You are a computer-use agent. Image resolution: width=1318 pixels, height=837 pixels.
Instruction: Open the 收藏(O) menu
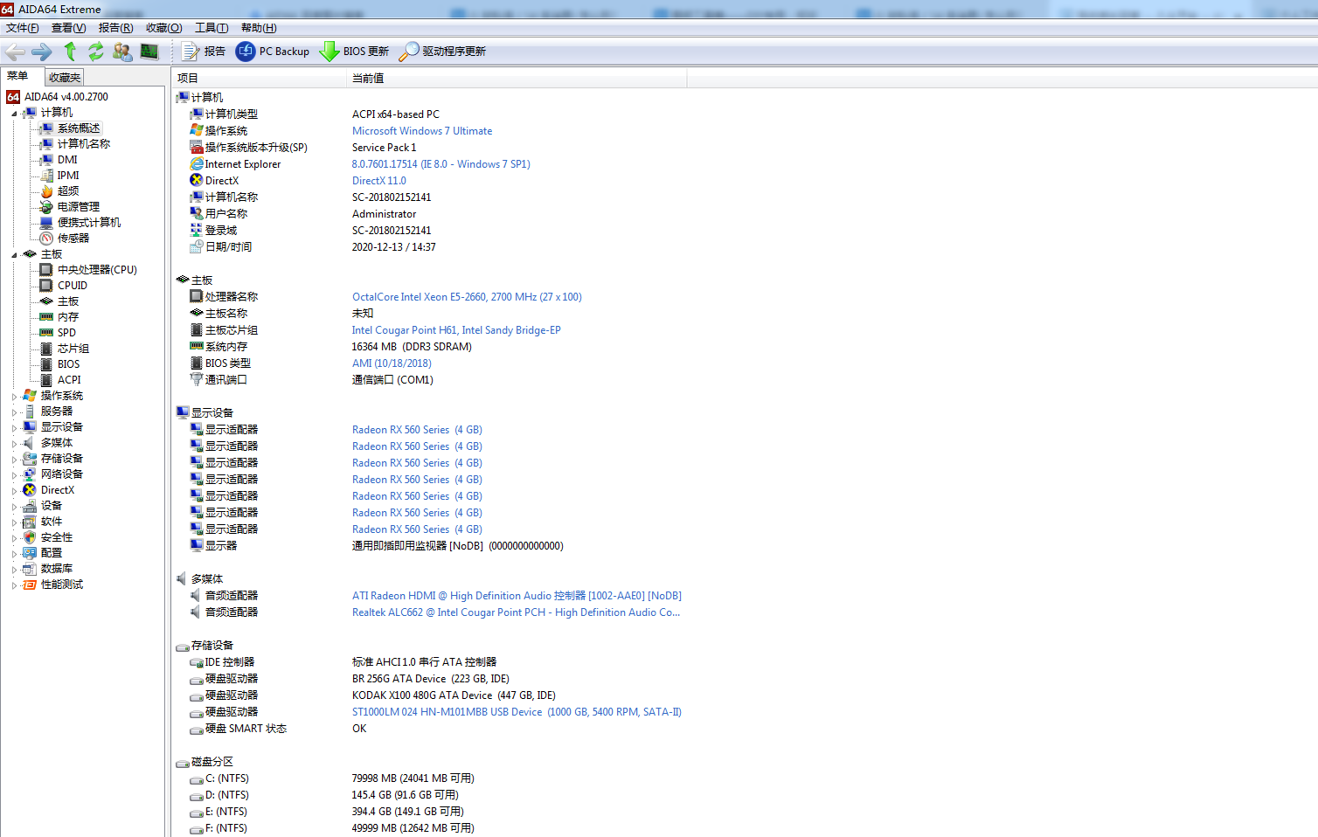click(163, 28)
